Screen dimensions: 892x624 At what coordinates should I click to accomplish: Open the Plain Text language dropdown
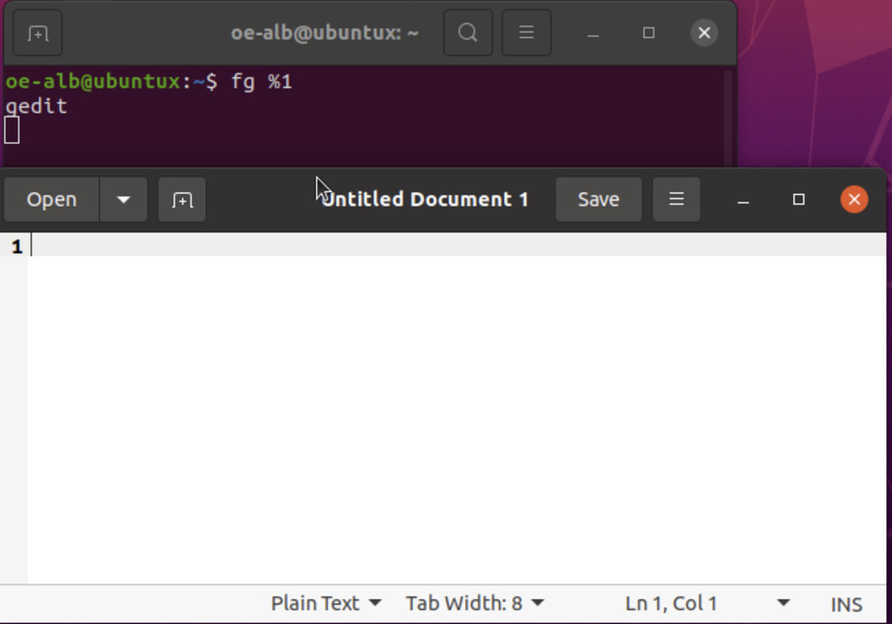point(326,603)
